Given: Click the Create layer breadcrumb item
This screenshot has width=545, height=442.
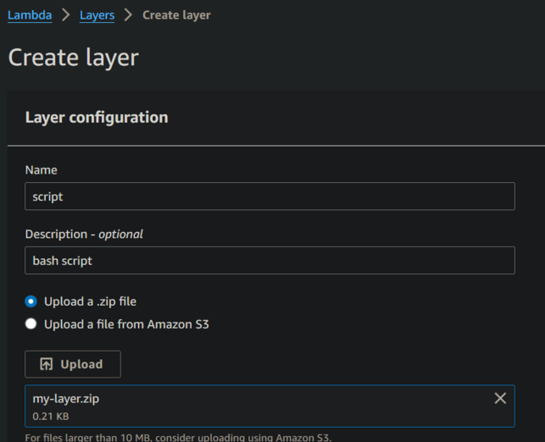Looking at the screenshot, I should coord(176,14).
